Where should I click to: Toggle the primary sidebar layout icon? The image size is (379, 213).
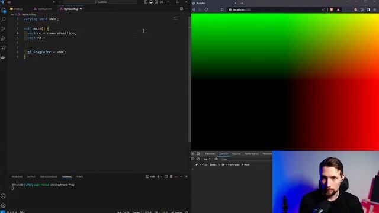click(x=146, y=2)
